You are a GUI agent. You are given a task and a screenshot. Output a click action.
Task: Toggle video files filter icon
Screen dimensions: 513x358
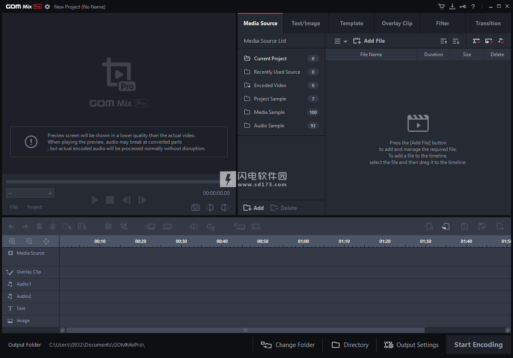pos(476,41)
